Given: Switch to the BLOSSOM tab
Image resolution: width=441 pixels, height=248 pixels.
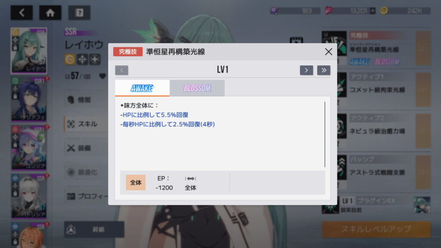Looking at the screenshot, I should pyautogui.click(x=197, y=88).
